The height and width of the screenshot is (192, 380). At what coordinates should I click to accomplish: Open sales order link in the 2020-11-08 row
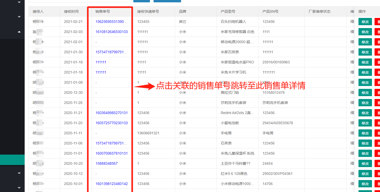pyautogui.click(x=112, y=143)
